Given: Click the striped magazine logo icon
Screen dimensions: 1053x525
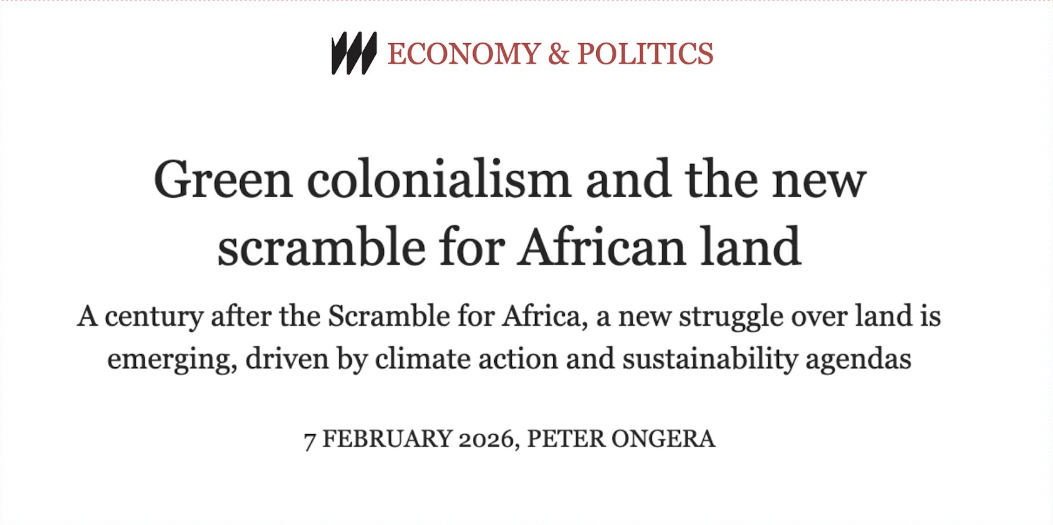Looking at the screenshot, I should (x=353, y=53).
